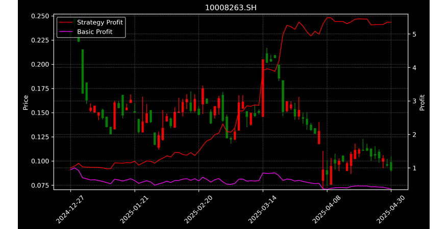The image size is (448, 229).
Task: Click the profit axis tick 4
Action: 414,68
